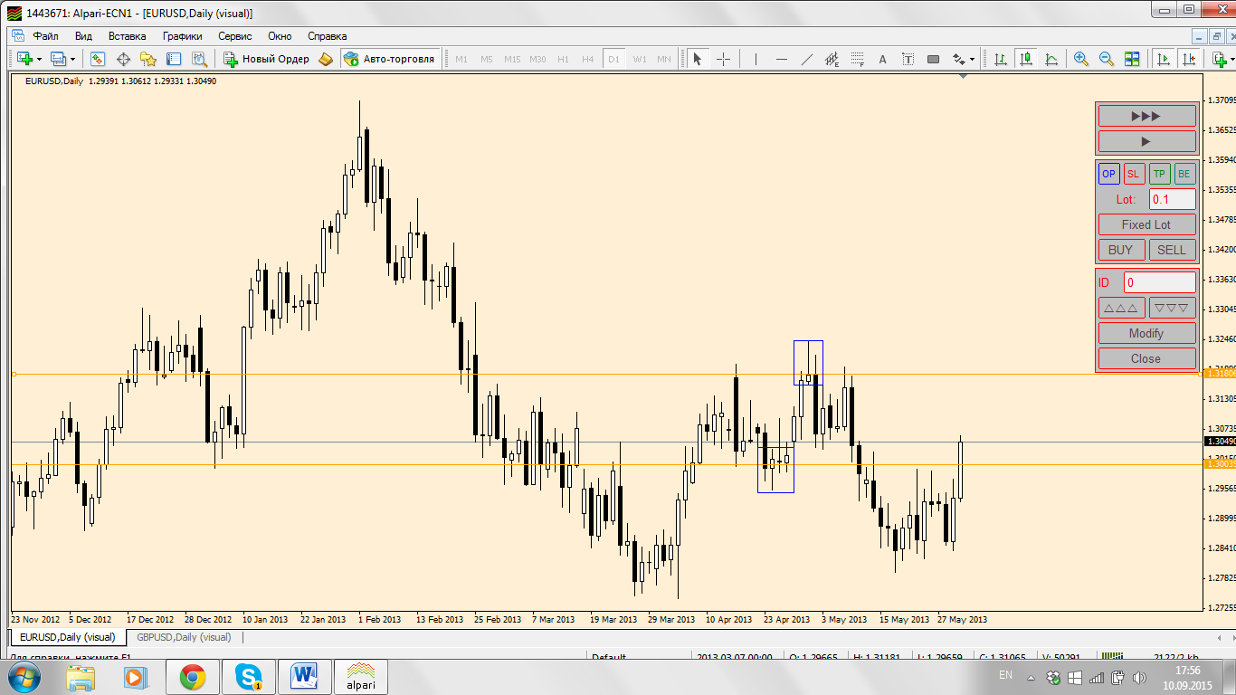This screenshot has height=695, width=1236.
Task: Select the Fibonacci retracement tool
Action: pyautogui.click(x=858, y=59)
